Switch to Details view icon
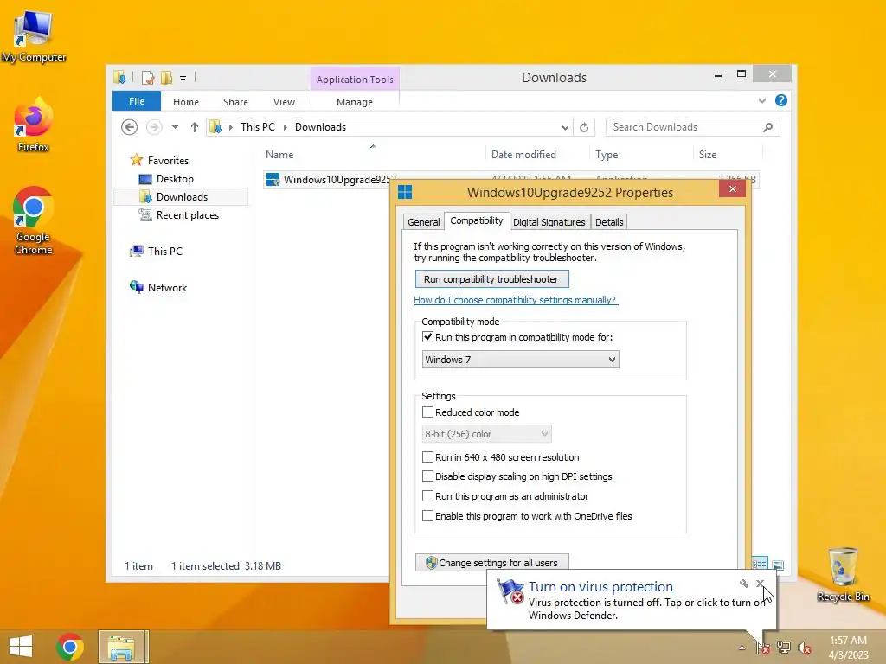This screenshot has height=664, width=886. [x=760, y=564]
